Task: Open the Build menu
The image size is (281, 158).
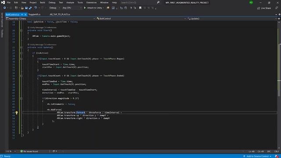Action: point(43,3)
